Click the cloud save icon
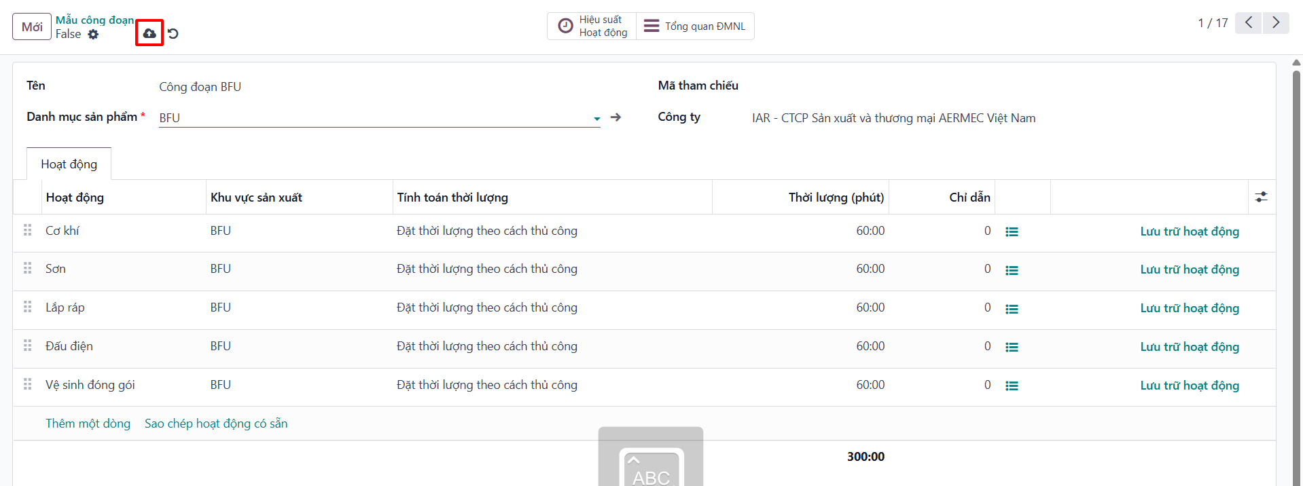 (149, 33)
